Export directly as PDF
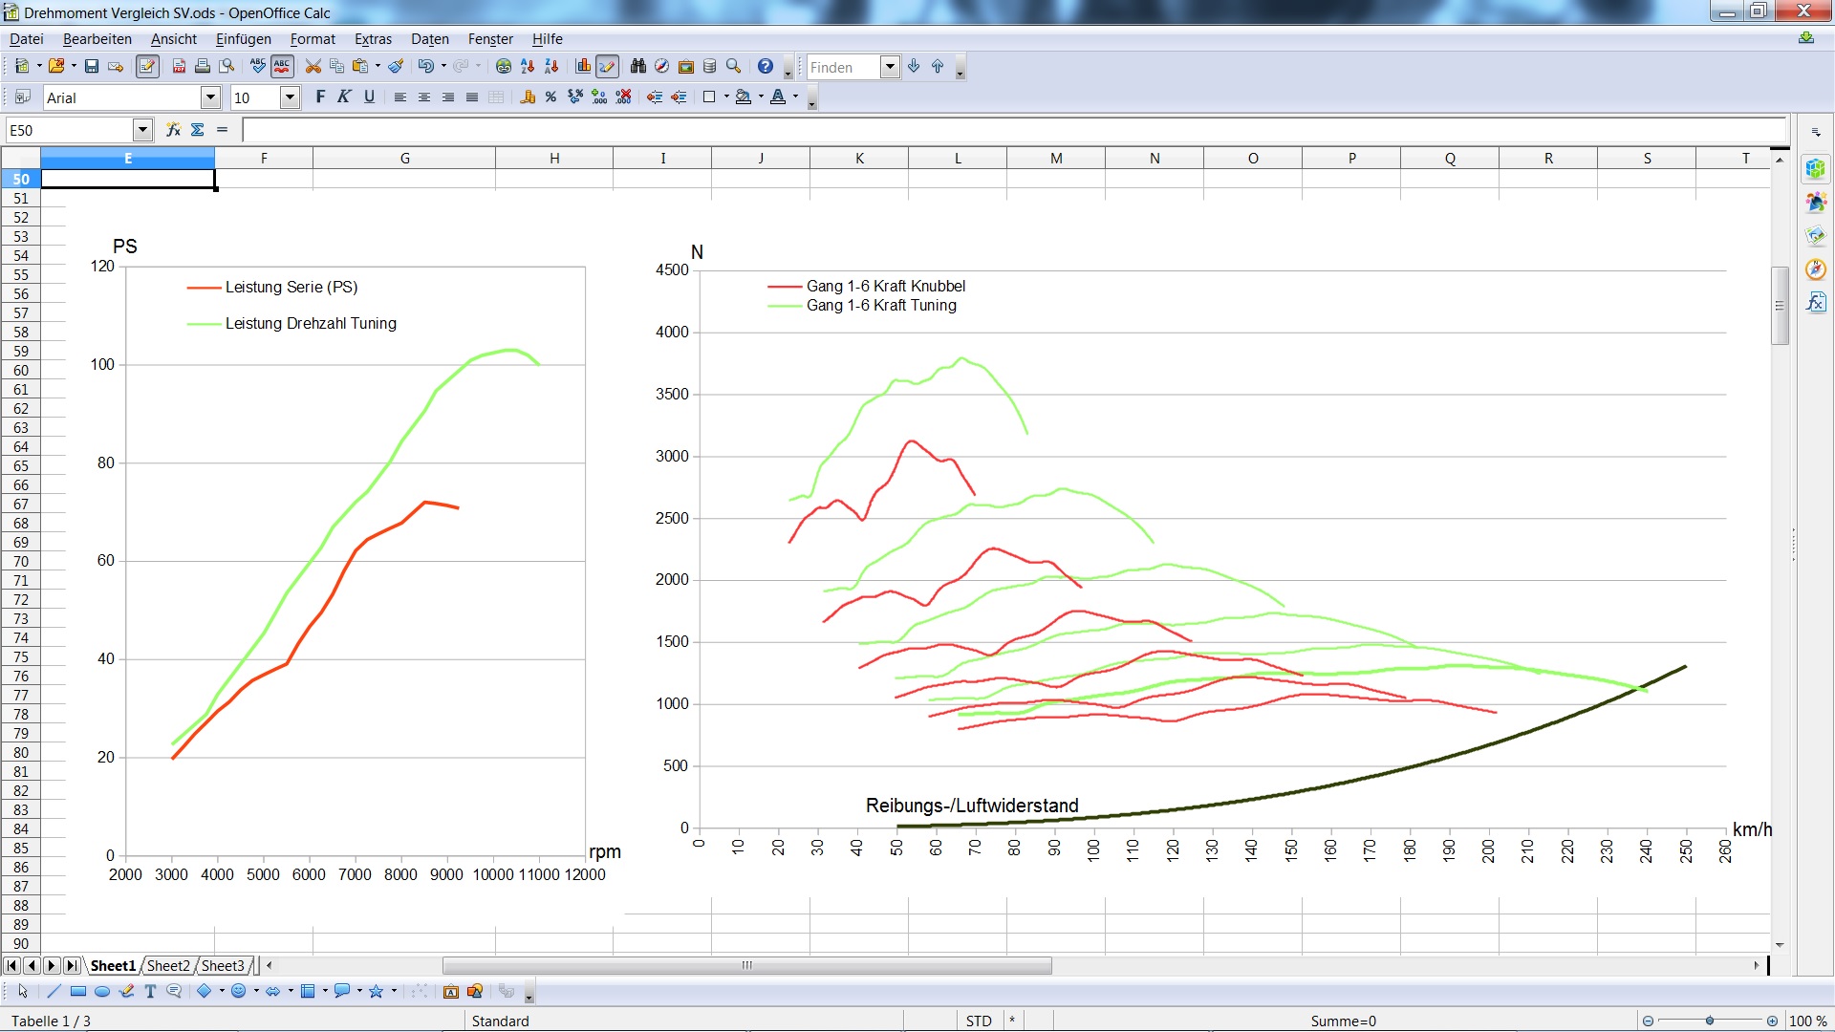This screenshot has width=1835, height=1032. click(x=179, y=67)
